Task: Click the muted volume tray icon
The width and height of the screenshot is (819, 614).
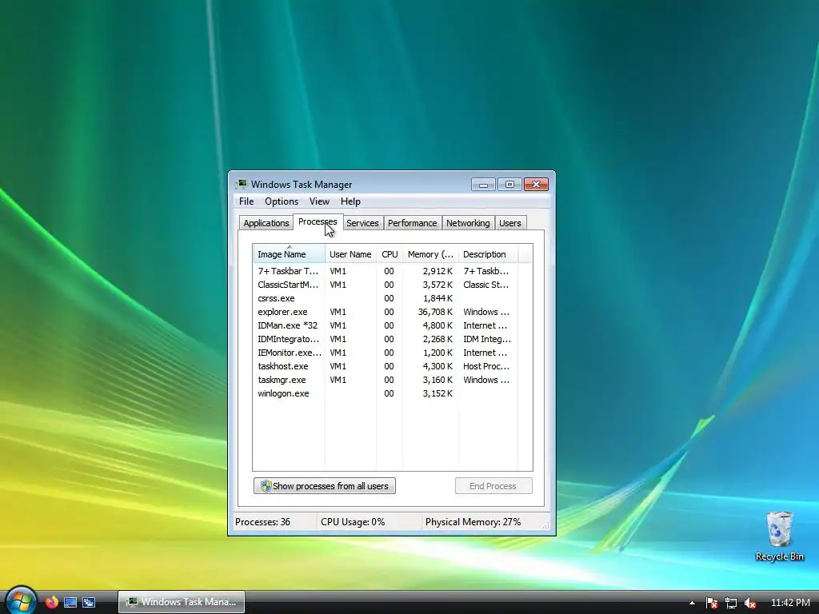Action: 750,603
